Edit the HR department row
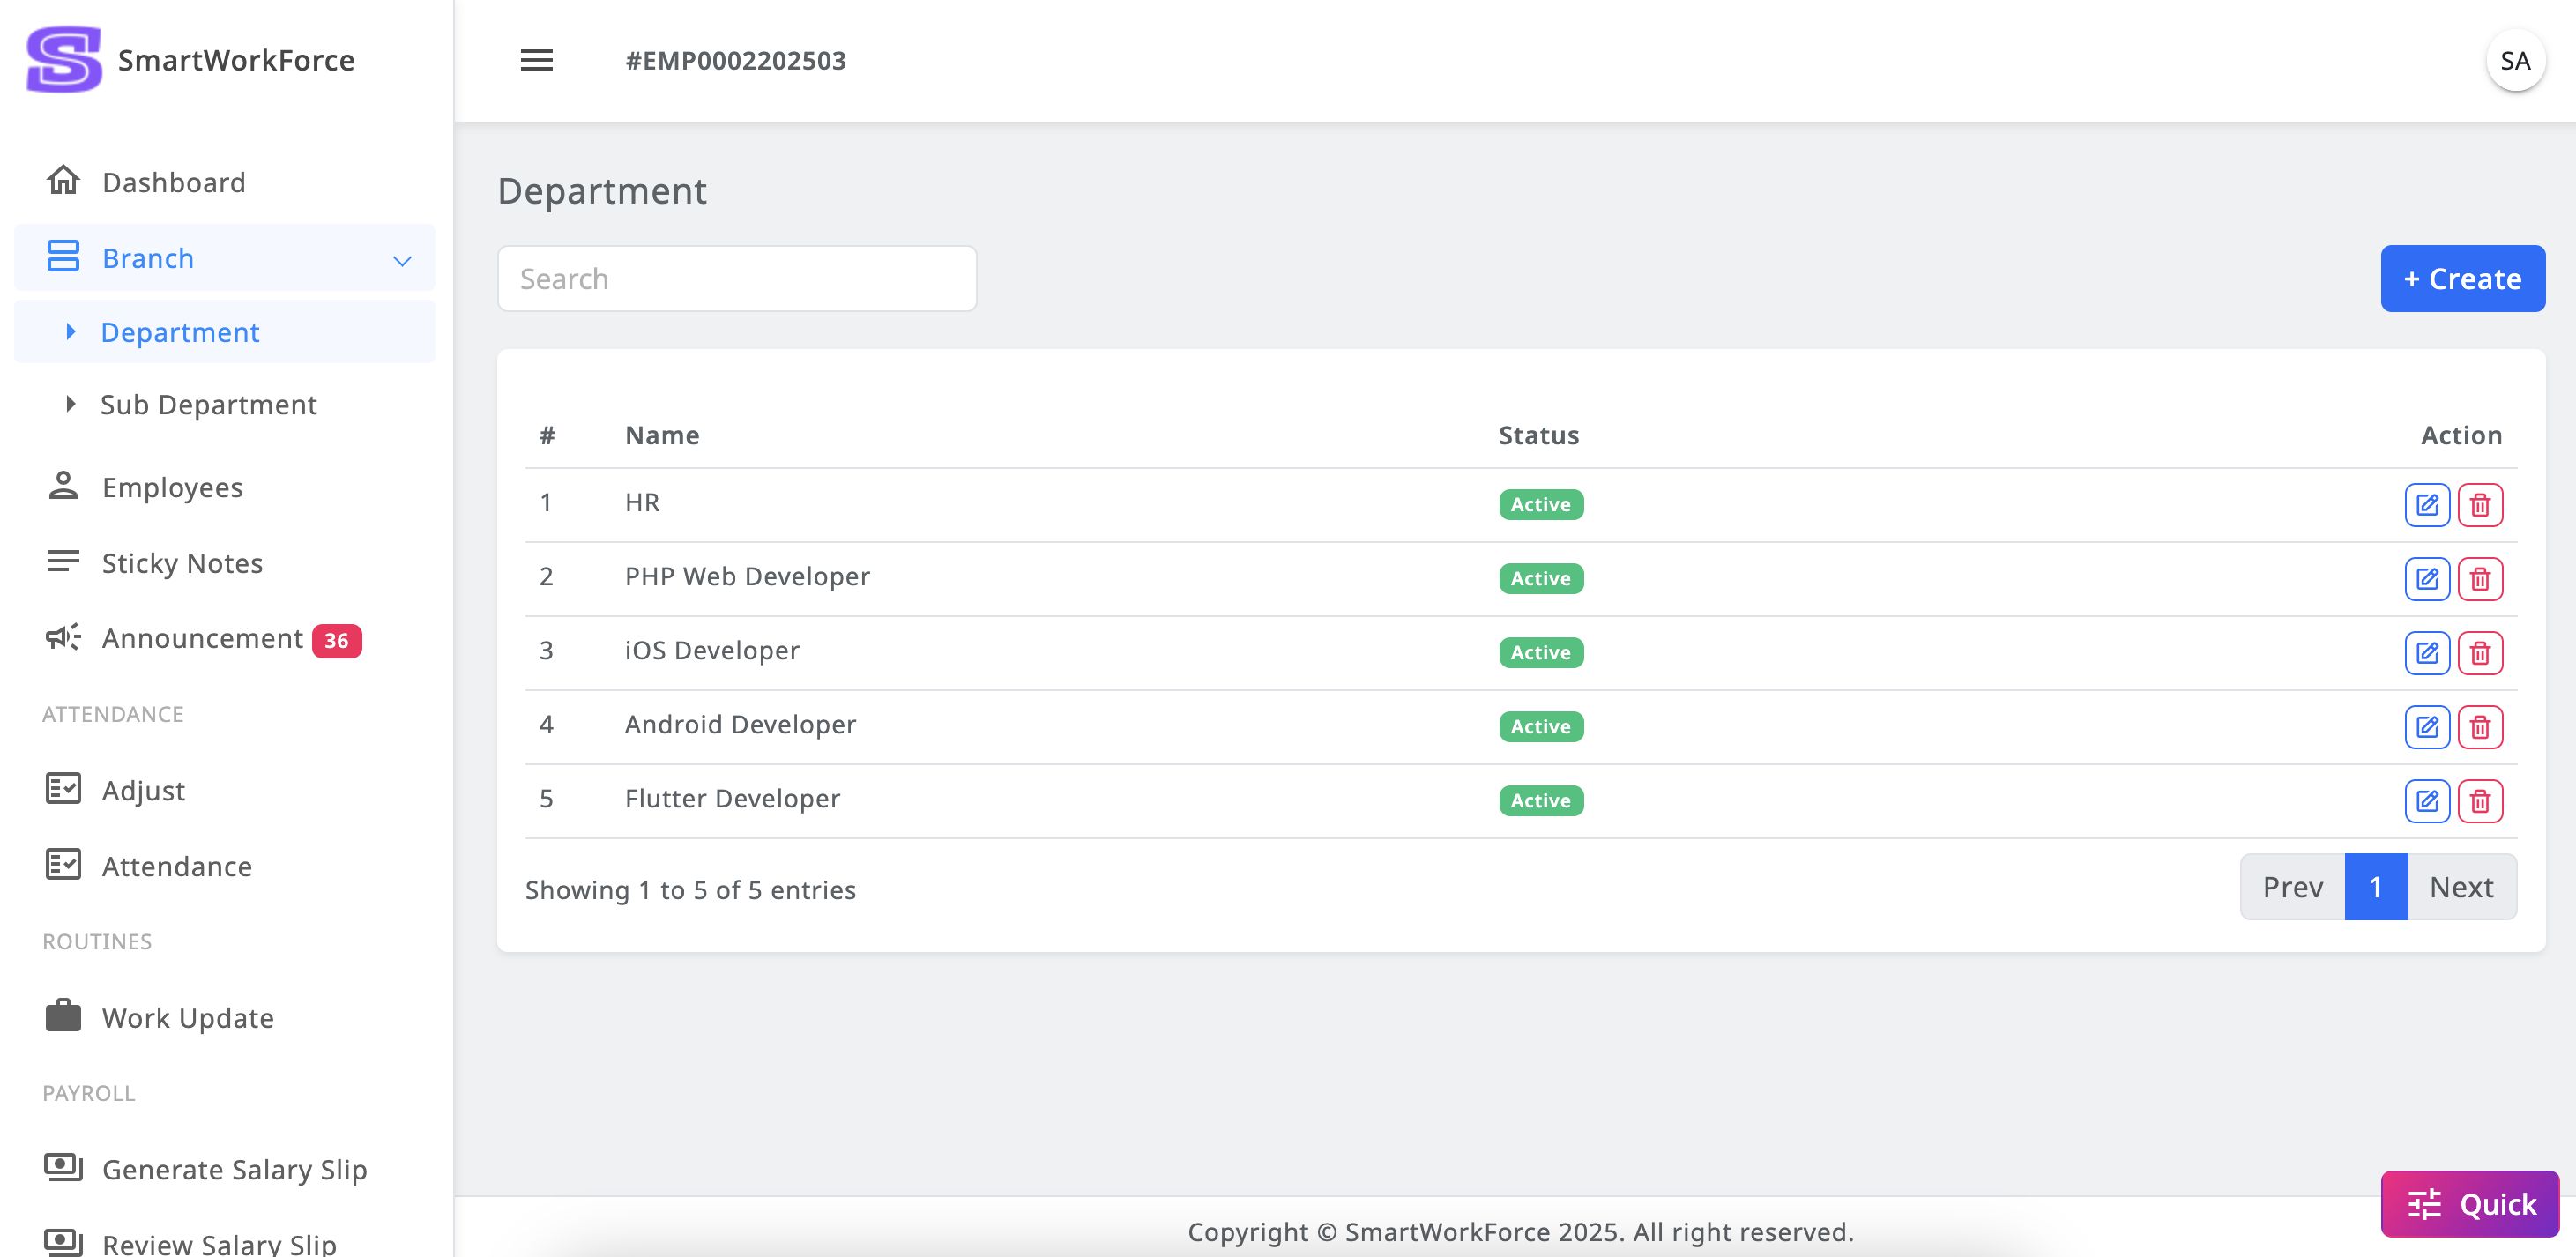The image size is (2576, 1257). coord(2426,504)
